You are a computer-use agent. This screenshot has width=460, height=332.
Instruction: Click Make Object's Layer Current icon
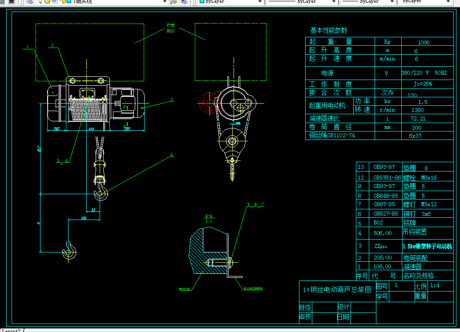[x=174, y=2]
